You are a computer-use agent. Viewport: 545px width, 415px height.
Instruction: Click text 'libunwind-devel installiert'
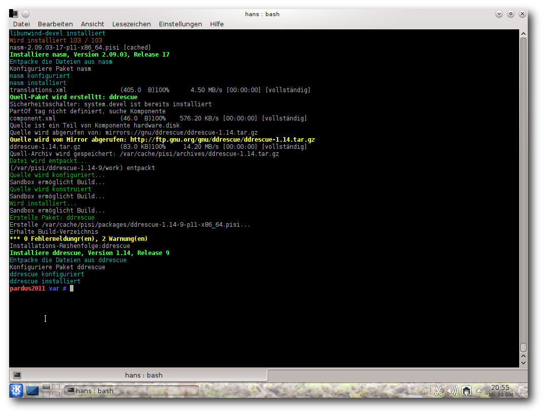pyautogui.click(x=57, y=33)
